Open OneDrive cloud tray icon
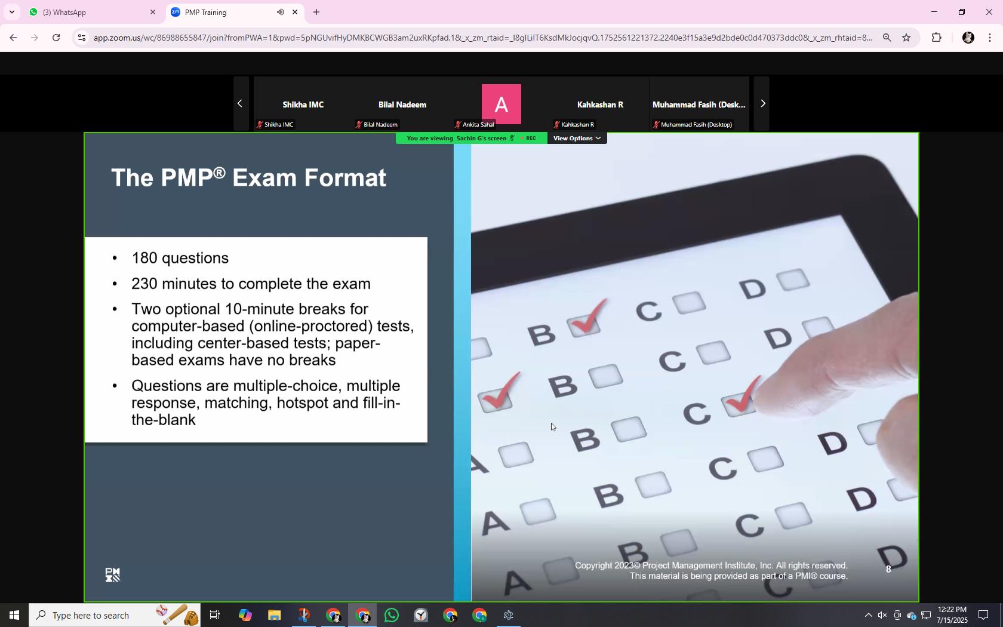Viewport: 1003px width, 627px height. [911, 615]
